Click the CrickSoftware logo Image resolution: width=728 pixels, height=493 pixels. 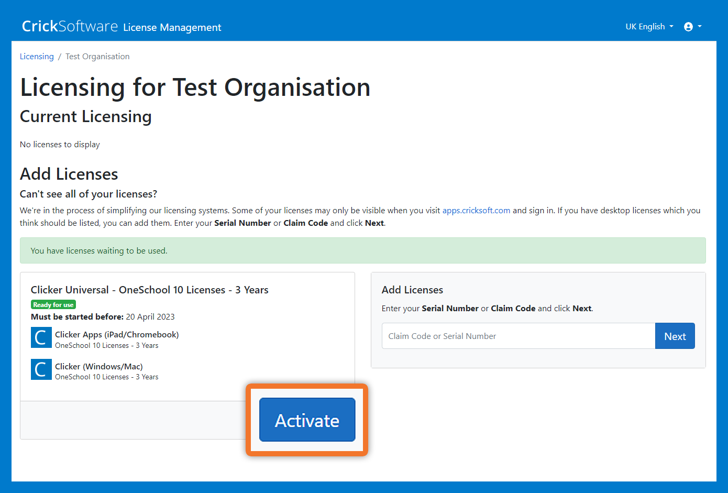pyautogui.click(x=70, y=26)
